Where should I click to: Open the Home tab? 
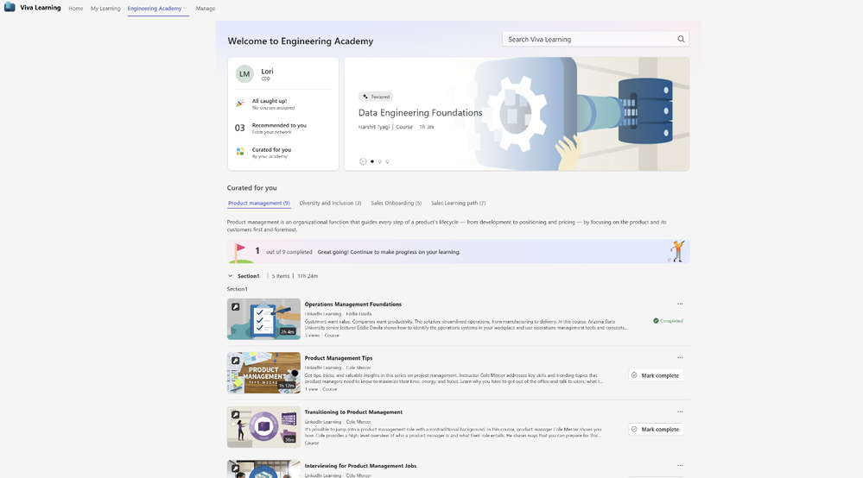click(x=76, y=9)
